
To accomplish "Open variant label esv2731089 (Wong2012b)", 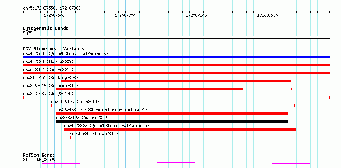I will (48, 94).
